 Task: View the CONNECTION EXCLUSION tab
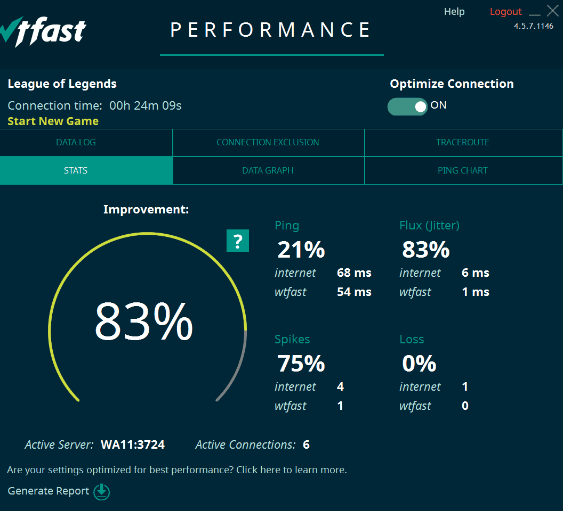tap(268, 142)
